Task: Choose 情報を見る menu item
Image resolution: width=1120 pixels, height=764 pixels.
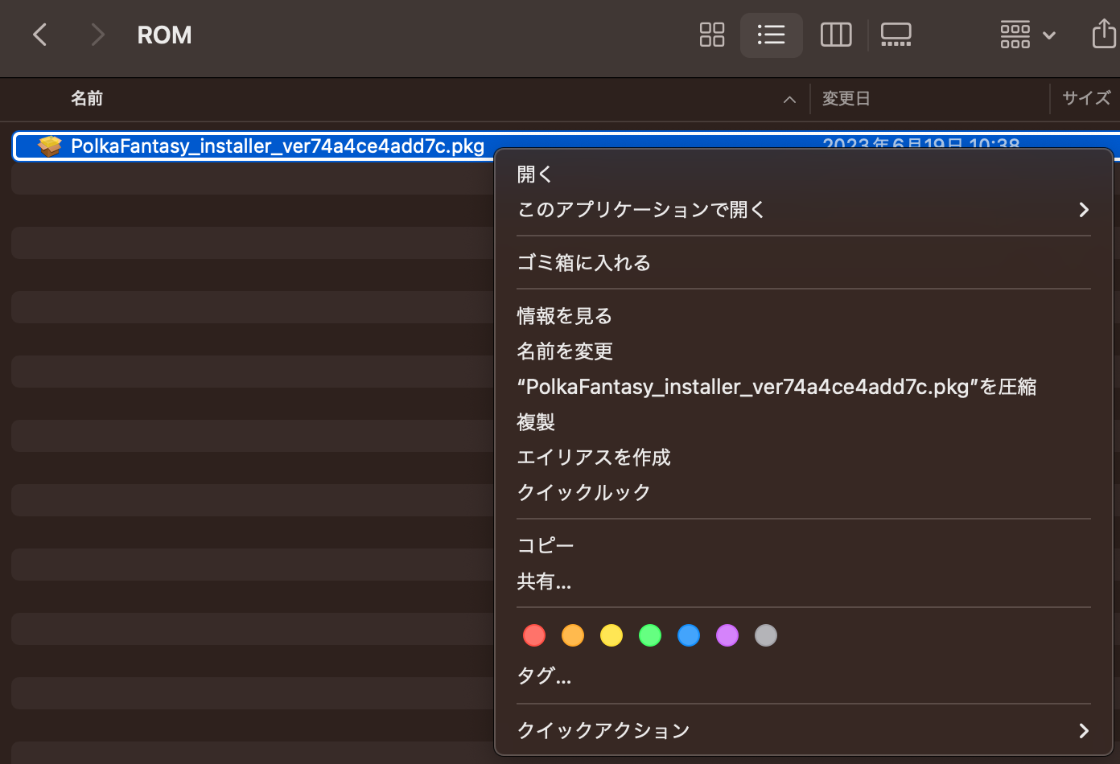Action: 803,315
